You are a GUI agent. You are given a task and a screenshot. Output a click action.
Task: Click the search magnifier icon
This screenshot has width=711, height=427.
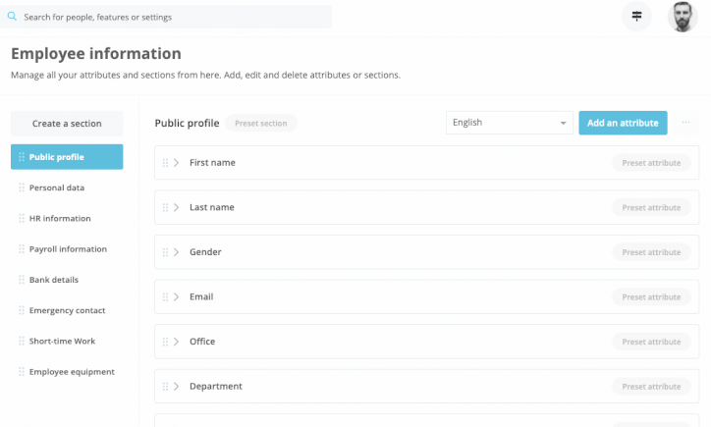[x=12, y=17]
